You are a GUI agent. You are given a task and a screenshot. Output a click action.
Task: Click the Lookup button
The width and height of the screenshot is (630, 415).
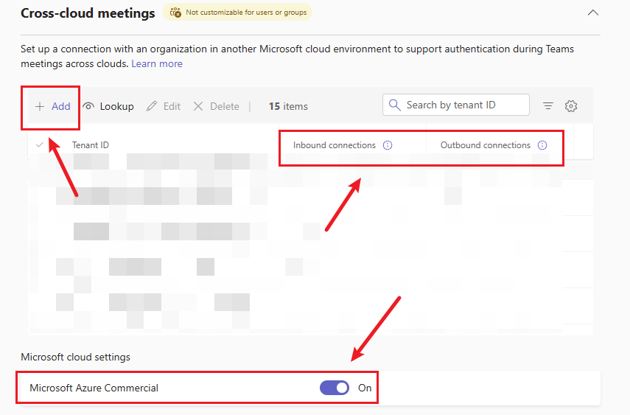(108, 106)
